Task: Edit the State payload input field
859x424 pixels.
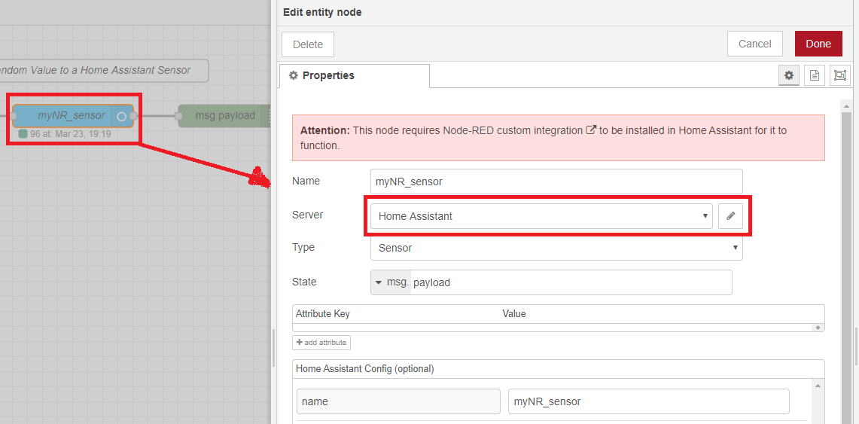Action: tap(571, 282)
